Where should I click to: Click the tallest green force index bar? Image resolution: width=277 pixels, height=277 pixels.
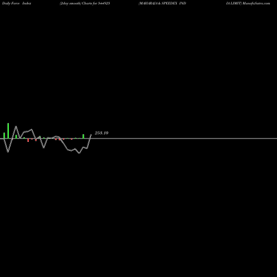(8, 131)
